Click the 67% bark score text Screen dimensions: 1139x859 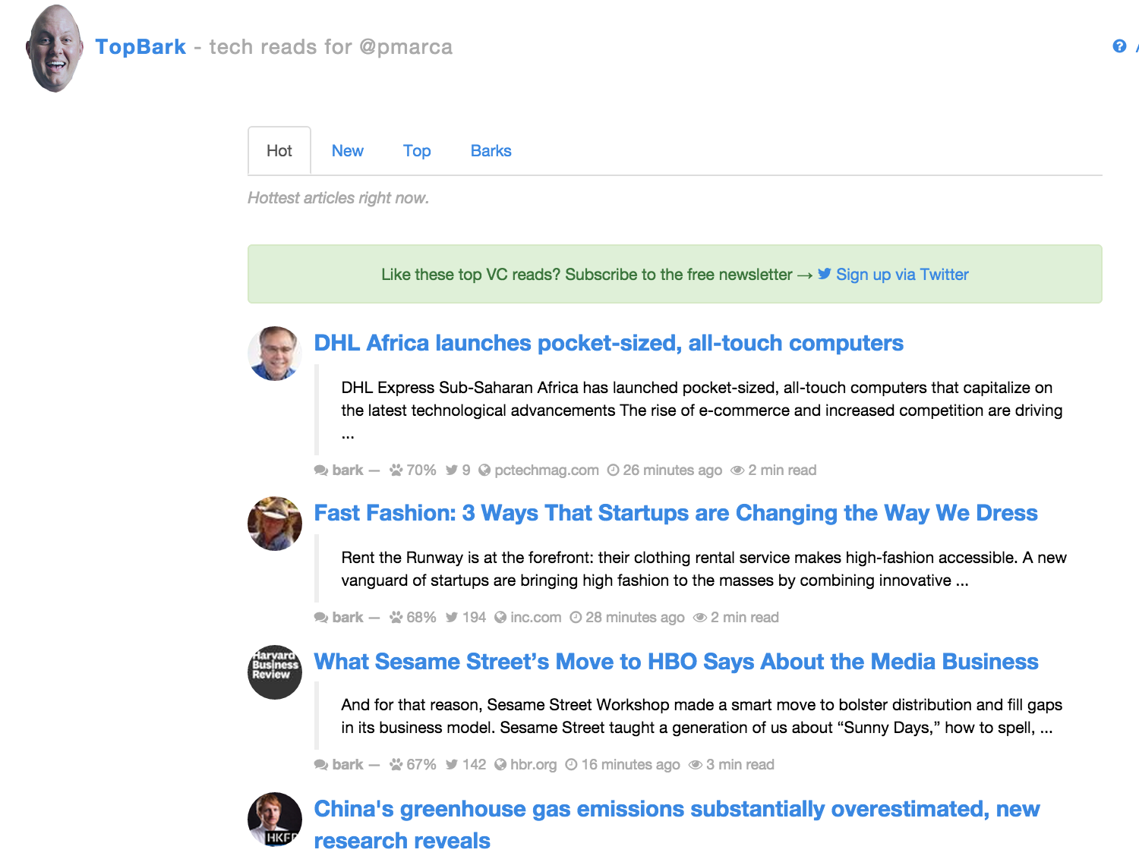421,765
